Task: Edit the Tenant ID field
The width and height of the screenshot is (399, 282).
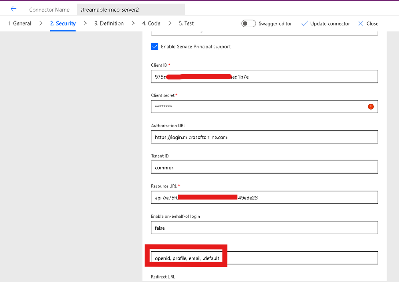Action: click(x=264, y=167)
